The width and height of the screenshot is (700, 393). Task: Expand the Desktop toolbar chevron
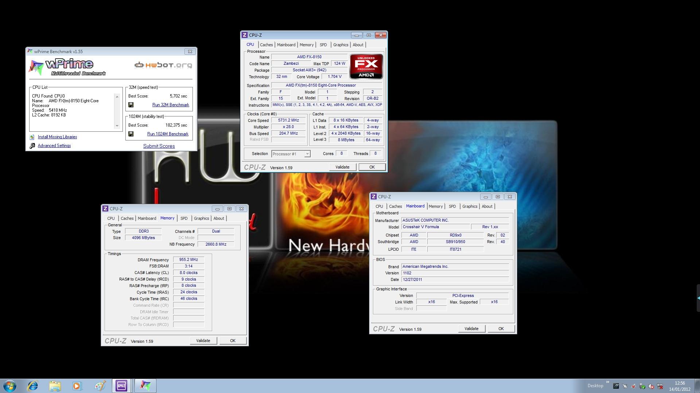point(608,382)
